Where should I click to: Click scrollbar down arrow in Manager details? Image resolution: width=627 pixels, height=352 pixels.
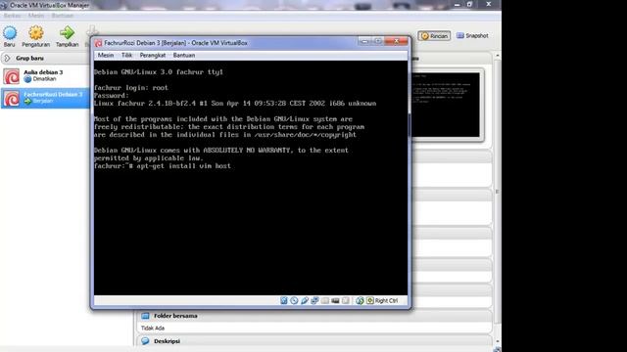pos(497,341)
